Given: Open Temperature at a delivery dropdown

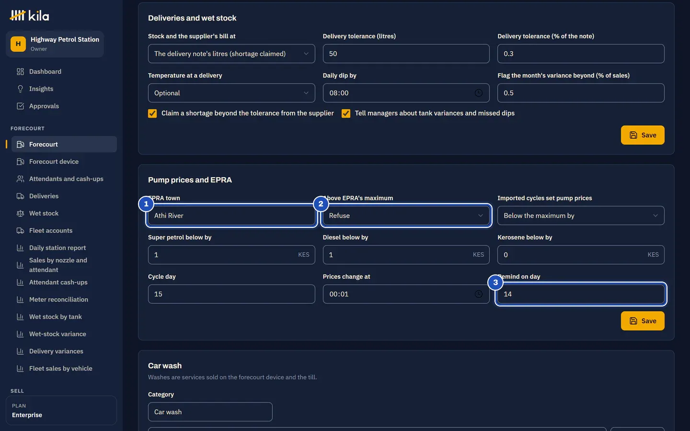Looking at the screenshot, I should tap(231, 93).
